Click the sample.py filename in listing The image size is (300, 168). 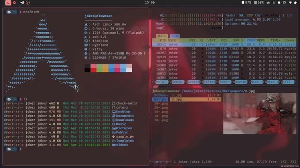(x=125, y=137)
